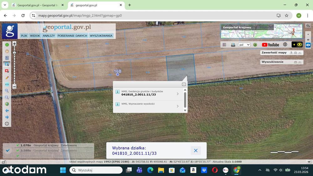The width and height of the screenshot is (313, 176).
Task: Open Wyznaczanie wysokości result
Action: pyautogui.click(x=148, y=106)
